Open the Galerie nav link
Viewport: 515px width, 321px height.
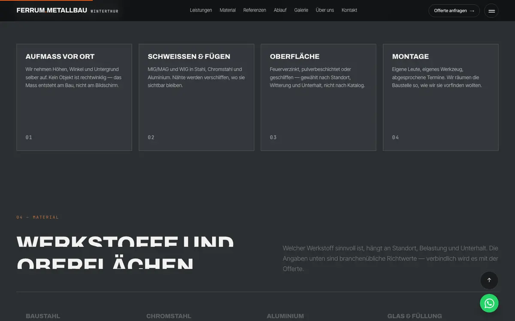pos(301,10)
